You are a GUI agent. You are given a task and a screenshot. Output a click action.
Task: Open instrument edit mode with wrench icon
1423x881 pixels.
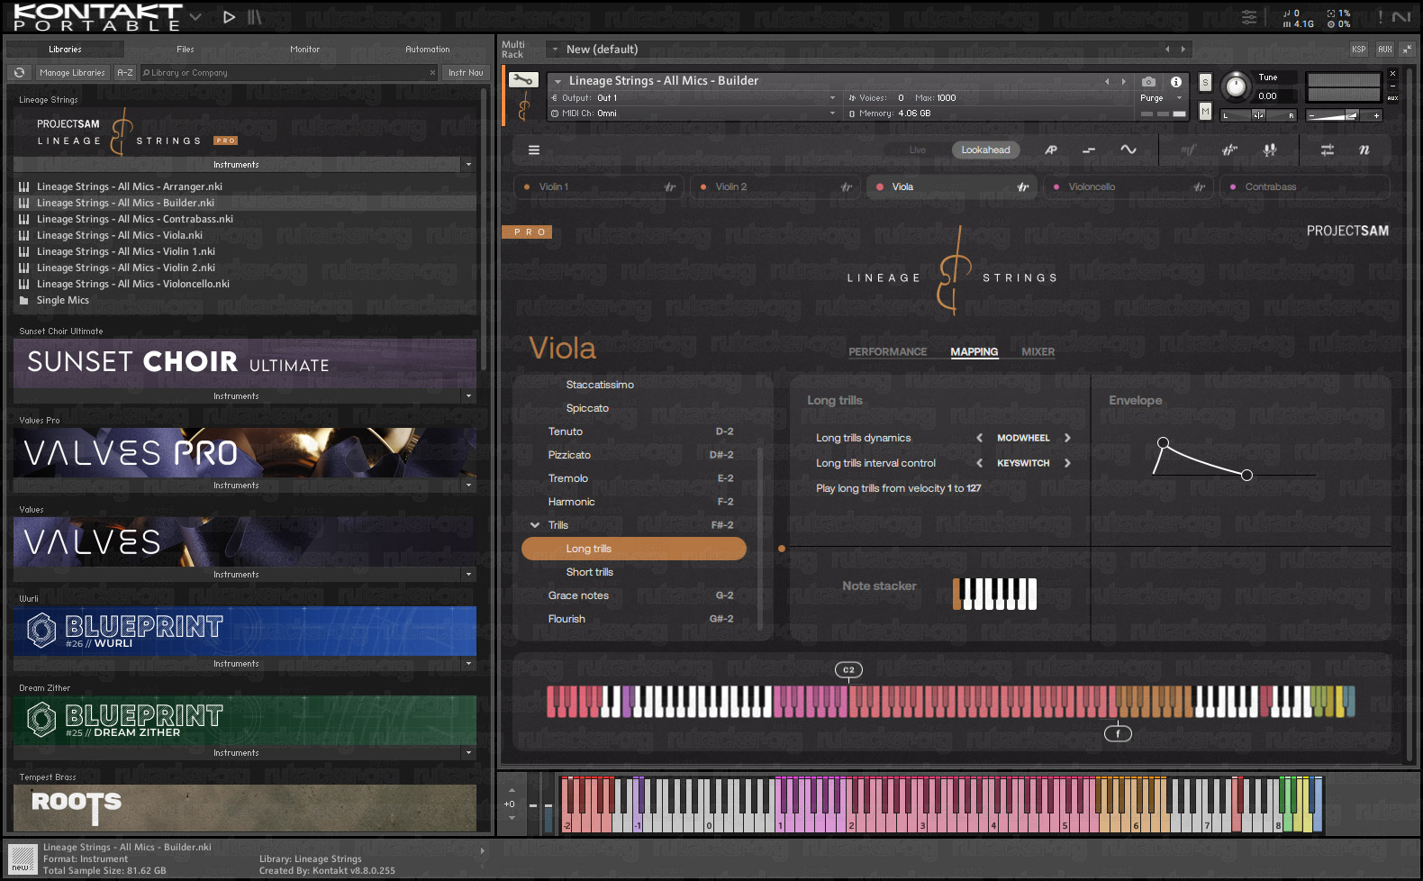[x=523, y=80]
